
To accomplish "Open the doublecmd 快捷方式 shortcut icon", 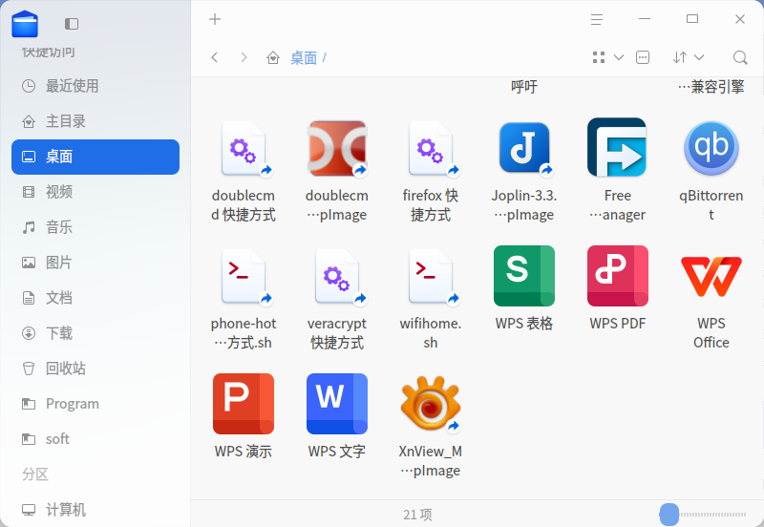I will (244, 149).
